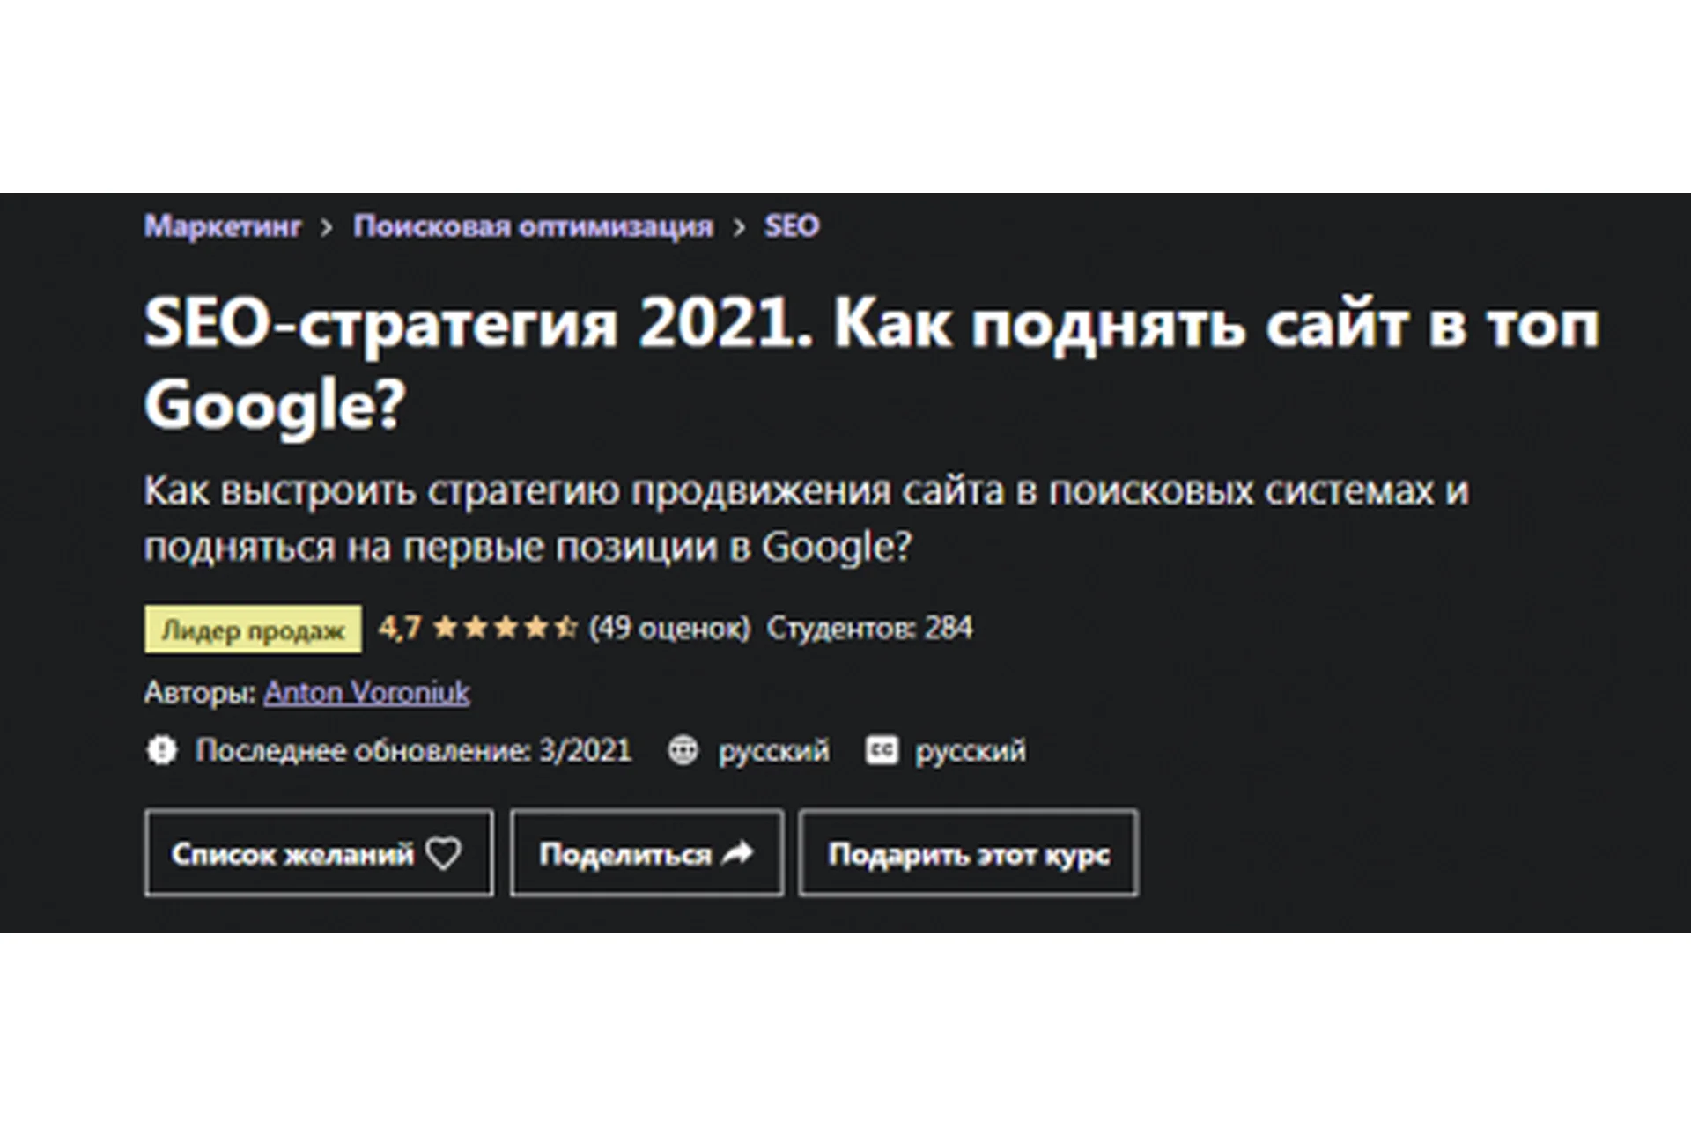Click the 4,7 rating value
Screen dimensions: 1691x1127
398,627
